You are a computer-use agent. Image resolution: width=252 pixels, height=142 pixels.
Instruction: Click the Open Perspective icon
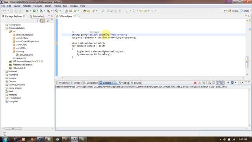(225, 11)
